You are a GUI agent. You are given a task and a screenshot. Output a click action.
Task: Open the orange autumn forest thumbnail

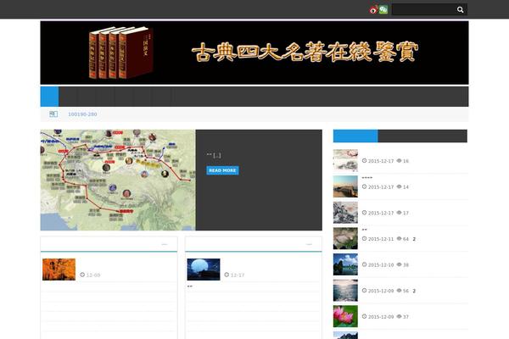(x=59, y=270)
